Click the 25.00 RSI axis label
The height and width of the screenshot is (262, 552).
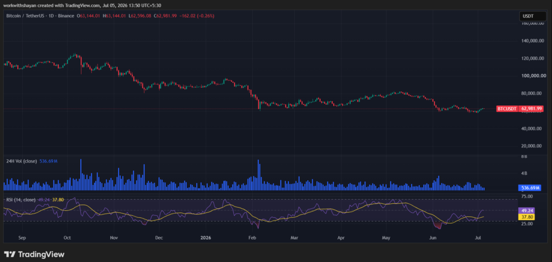527,224
